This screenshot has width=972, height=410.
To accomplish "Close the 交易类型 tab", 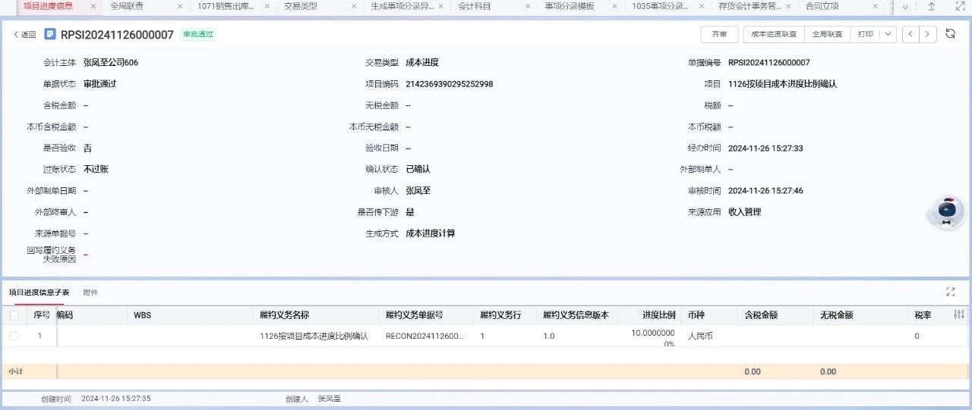I will pos(355,6).
